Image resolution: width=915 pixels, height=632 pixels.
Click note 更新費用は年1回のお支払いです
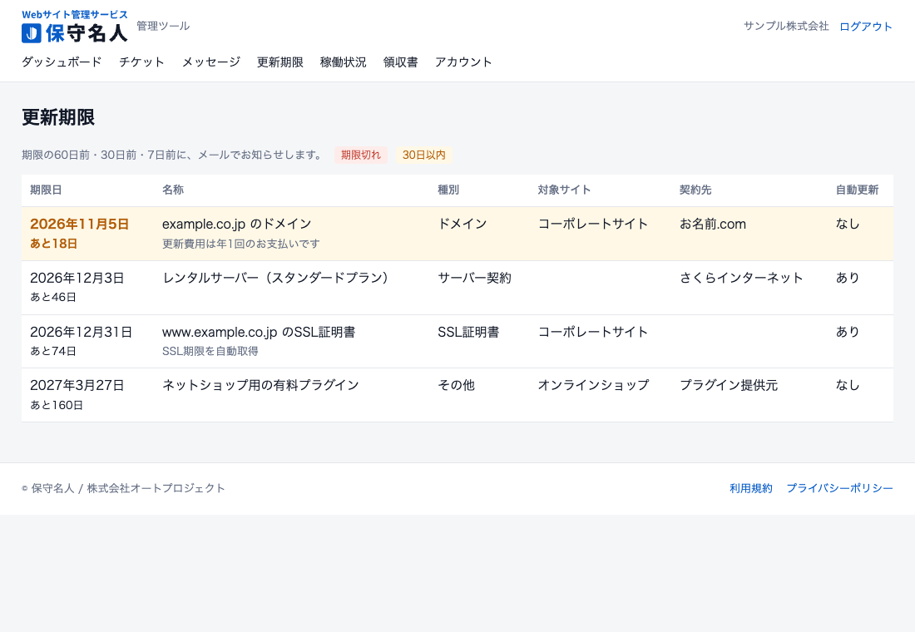241,244
